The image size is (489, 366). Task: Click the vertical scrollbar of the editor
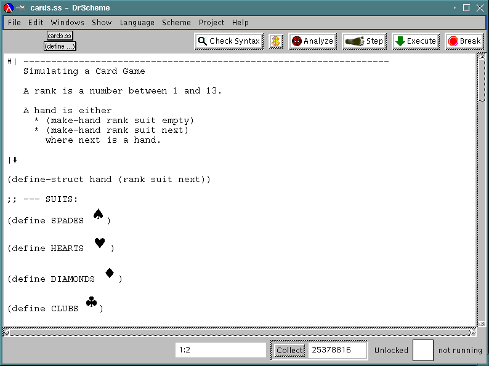pos(482,185)
